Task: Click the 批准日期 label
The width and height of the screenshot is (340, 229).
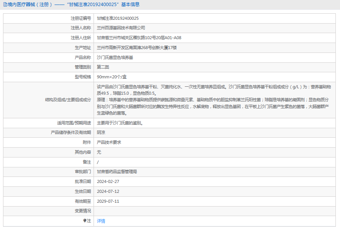Action: tap(83, 181)
